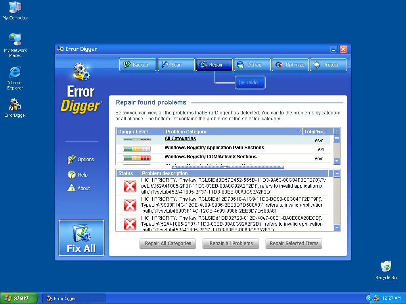Open Problem description column dropdown arrow
This screenshot has height=304, width=406.
pos(326,173)
